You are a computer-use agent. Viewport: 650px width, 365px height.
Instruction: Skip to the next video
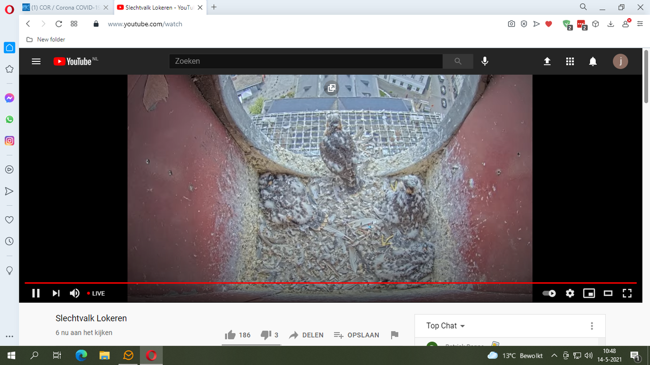pyautogui.click(x=56, y=293)
